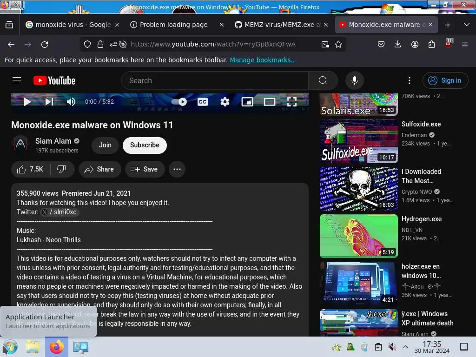Open the file manager in taskbar
Image resolution: width=476 pixels, height=357 pixels.
tap(33, 347)
